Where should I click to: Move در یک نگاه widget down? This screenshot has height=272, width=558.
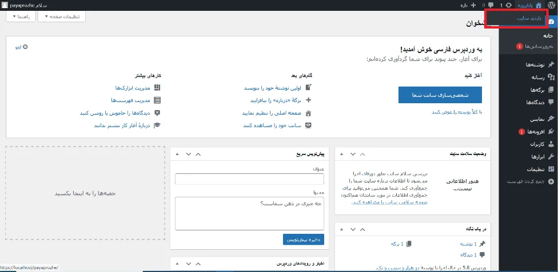tap(353, 229)
